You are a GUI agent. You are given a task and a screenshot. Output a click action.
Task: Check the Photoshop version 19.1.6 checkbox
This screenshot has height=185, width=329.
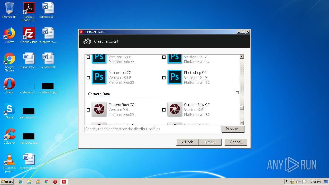[x=88, y=57]
